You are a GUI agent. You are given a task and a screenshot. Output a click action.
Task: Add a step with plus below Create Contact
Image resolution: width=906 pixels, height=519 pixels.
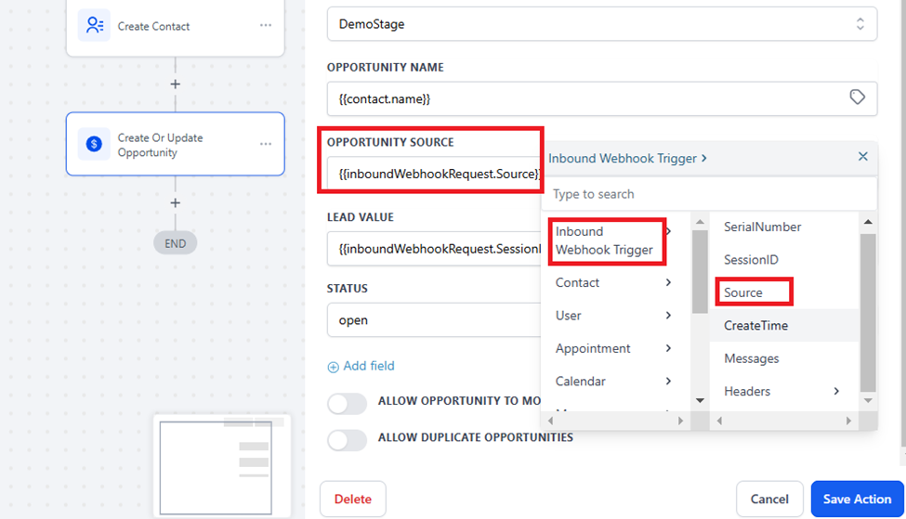coord(175,84)
